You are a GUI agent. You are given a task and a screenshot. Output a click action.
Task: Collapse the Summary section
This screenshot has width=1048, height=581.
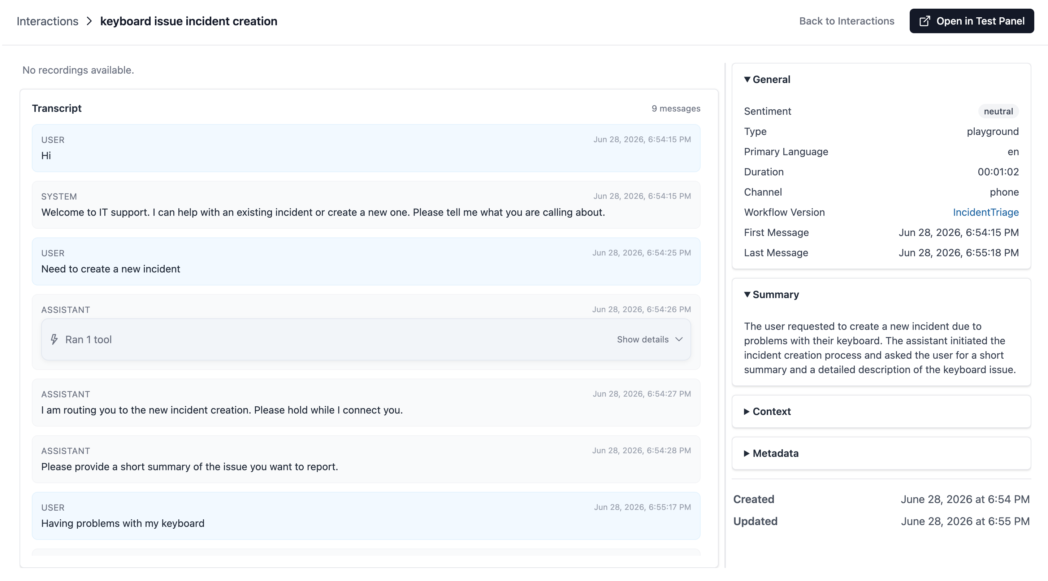pos(771,294)
